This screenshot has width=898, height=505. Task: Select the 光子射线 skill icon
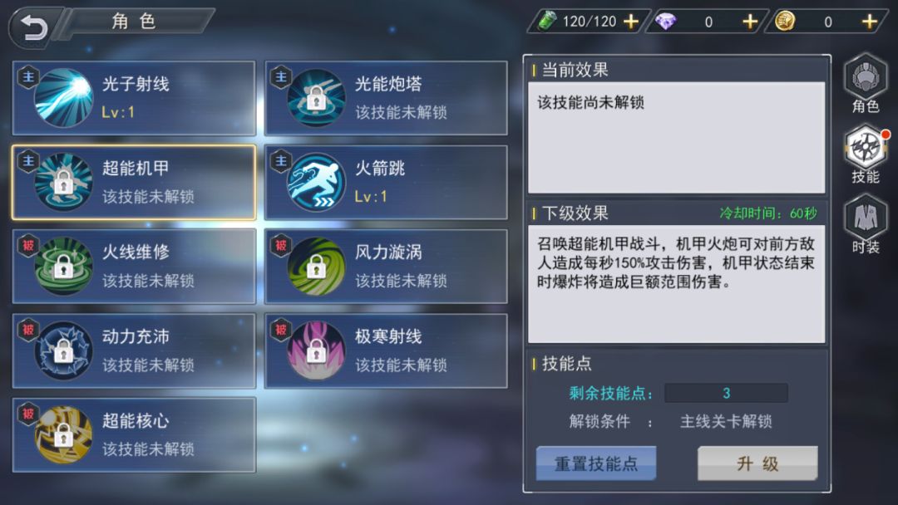click(x=63, y=98)
